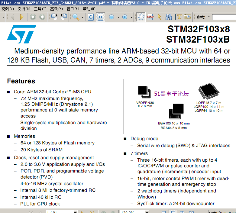Go to next page with the yellow arrow
The image size is (236, 213).
coord(22,17)
